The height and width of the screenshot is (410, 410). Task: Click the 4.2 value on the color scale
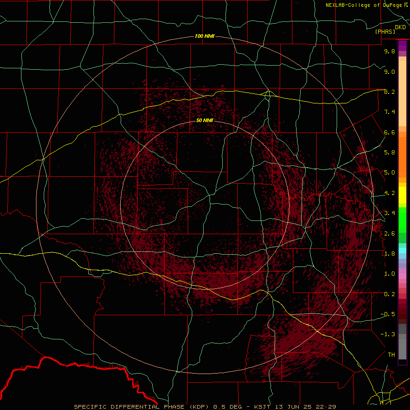coord(389,193)
